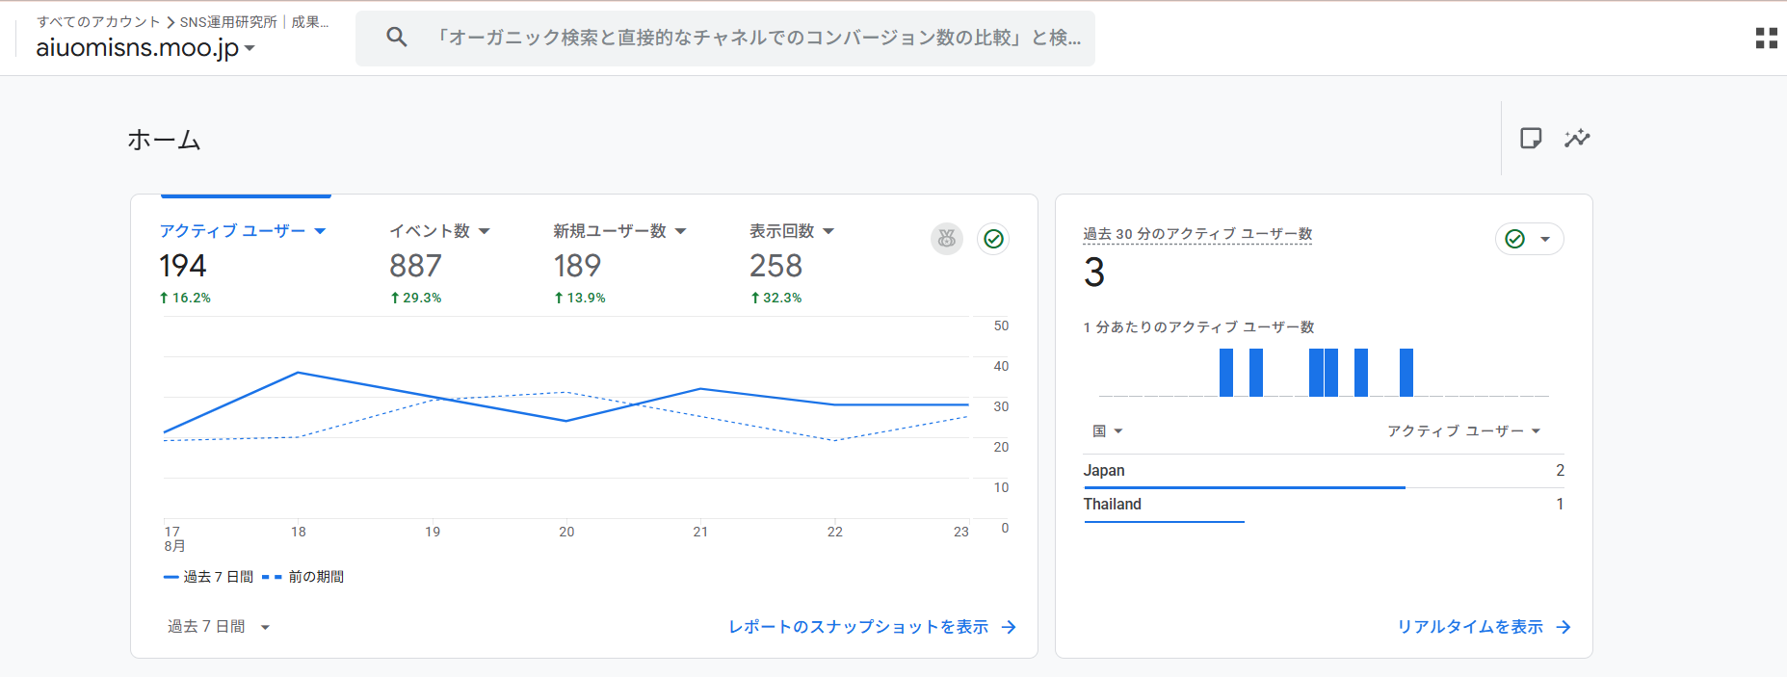Open the 過去 7 日間 date range dropdown
This screenshot has width=1787, height=677.
219,627
